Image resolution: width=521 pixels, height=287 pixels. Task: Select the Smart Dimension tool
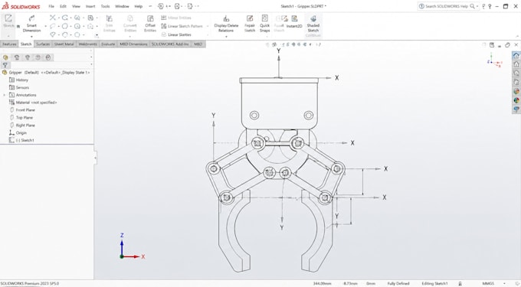click(31, 24)
